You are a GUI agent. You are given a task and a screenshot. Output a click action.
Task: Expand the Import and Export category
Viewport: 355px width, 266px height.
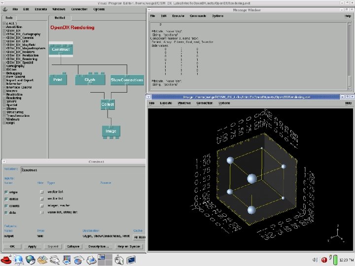(x=4, y=80)
